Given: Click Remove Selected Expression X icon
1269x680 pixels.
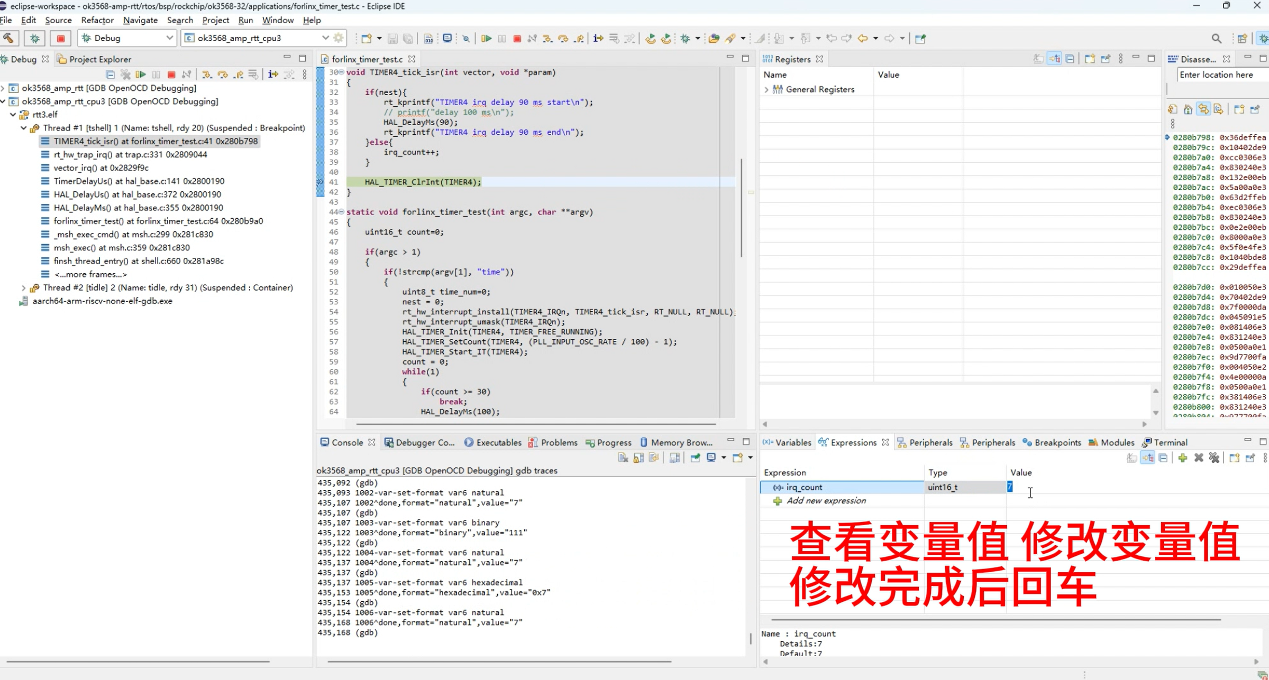Looking at the screenshot, I should click(1198, 458).
